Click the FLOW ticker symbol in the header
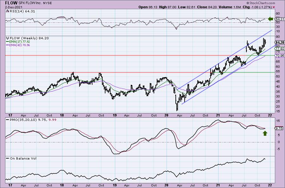This screenshot has width=285, height=188. [11, 3]
